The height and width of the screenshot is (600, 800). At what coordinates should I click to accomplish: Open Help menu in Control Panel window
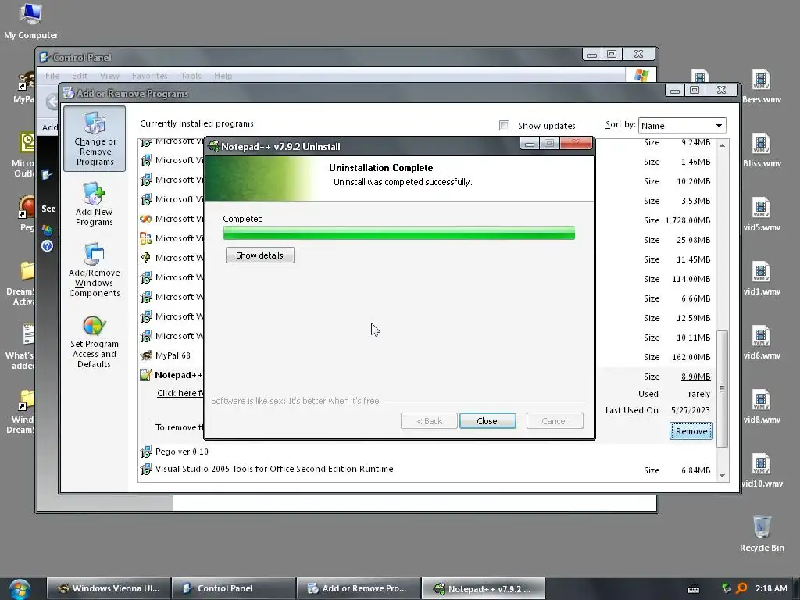(223, 76)
